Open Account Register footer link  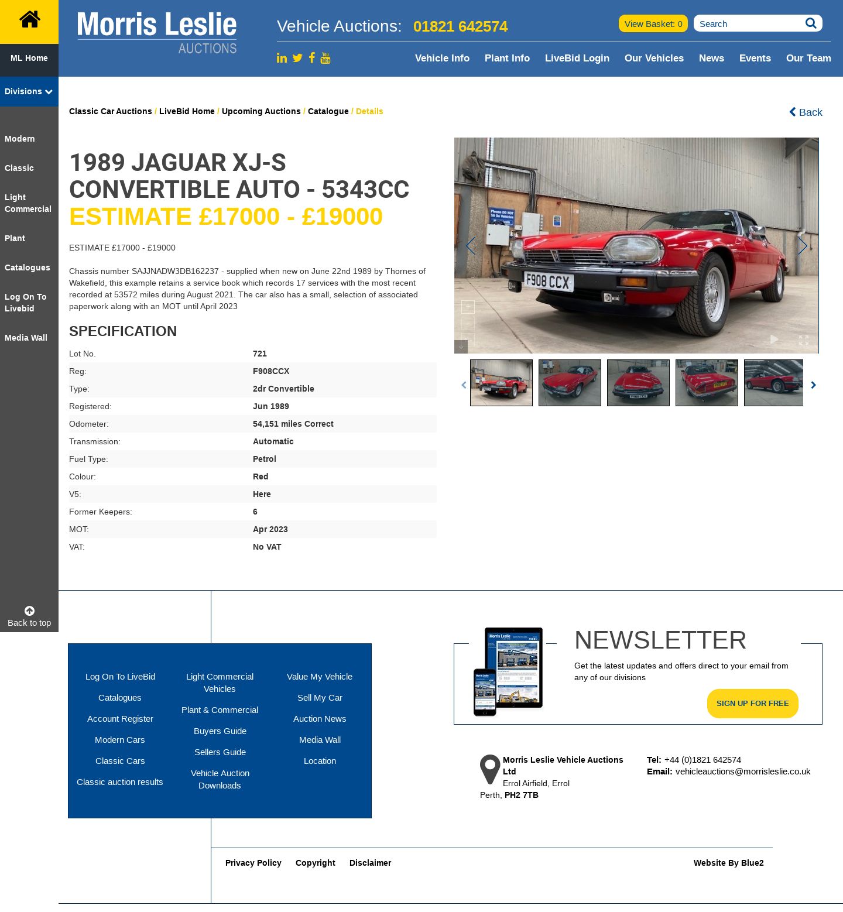pyautogui.click(x=120, y=719)
